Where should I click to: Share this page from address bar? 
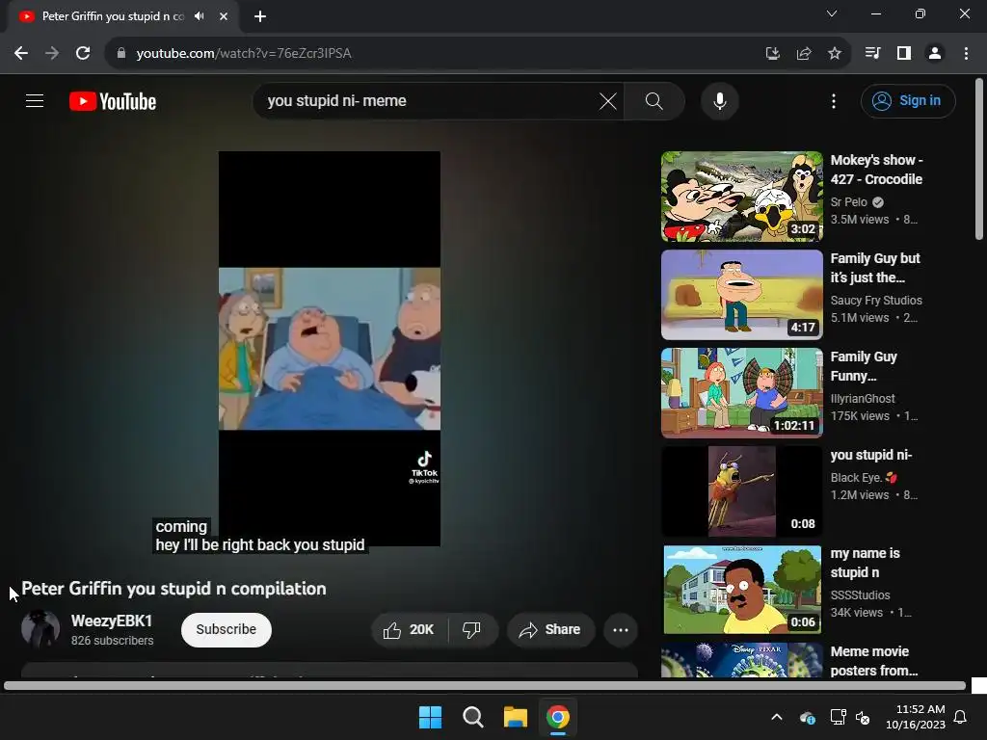[804, 54]
